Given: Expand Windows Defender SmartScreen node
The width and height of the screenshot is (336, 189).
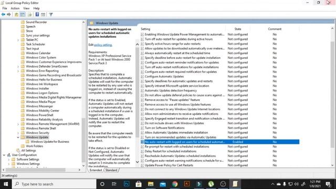Looking at the screenshot, I should coord(18,67).
